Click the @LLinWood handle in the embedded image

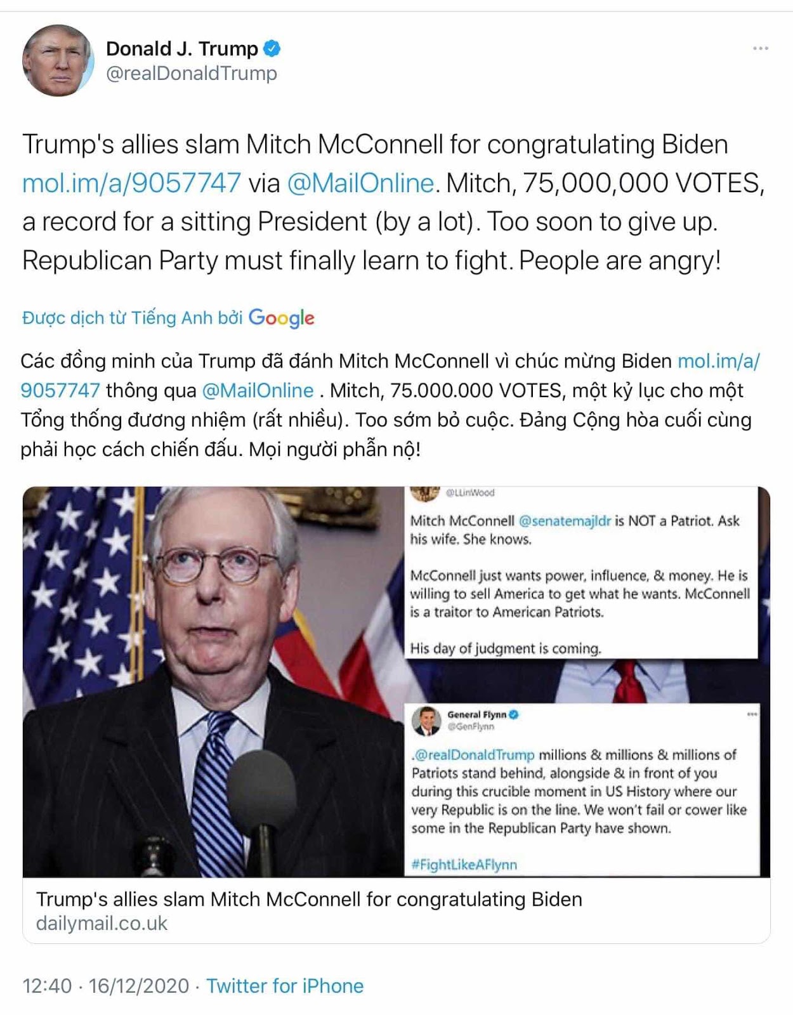[470, 493]
